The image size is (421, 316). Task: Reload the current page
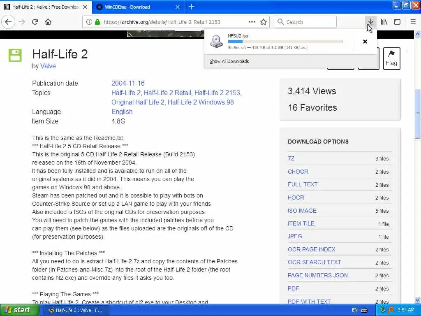click(35, 22)
